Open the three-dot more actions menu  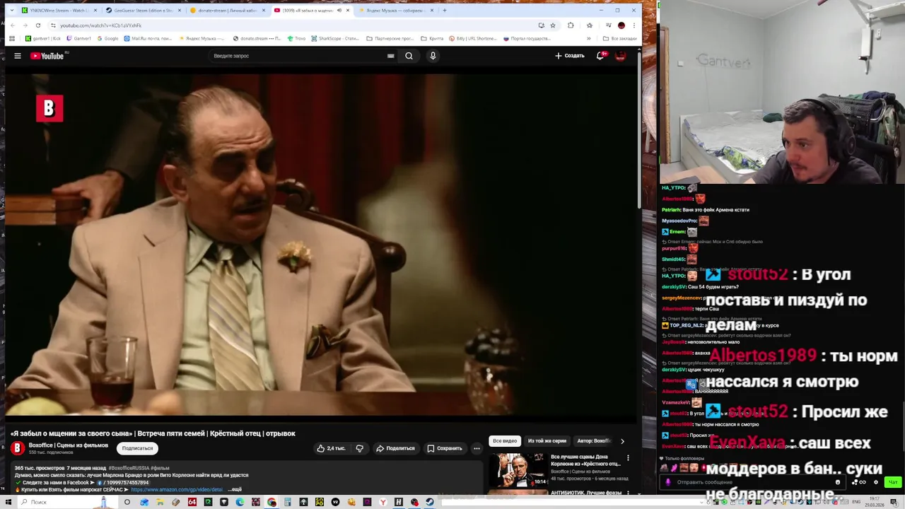tap(477, 448)
